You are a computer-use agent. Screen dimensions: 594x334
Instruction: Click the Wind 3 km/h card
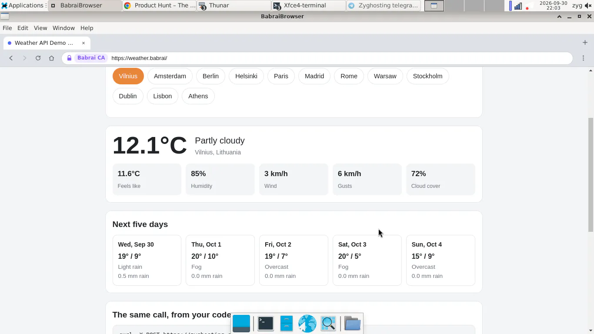click(x=294, y=179)
